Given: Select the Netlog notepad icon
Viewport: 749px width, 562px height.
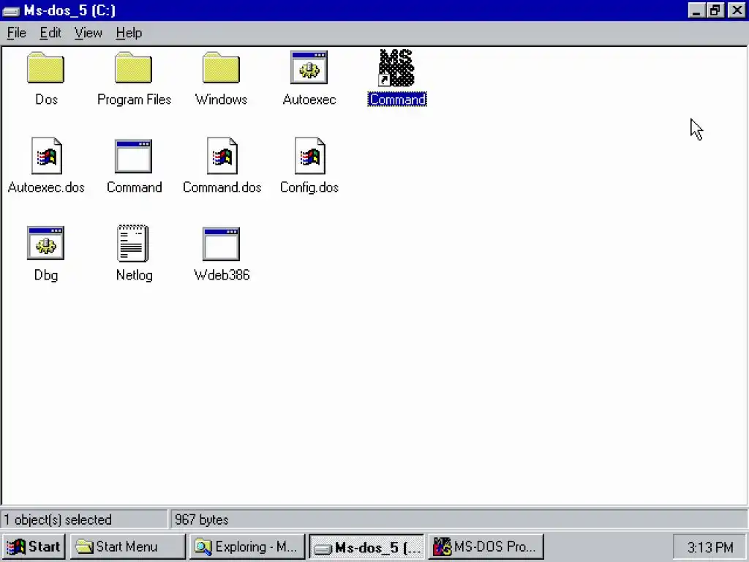Looking at the screenshot, I should [133, 243].
